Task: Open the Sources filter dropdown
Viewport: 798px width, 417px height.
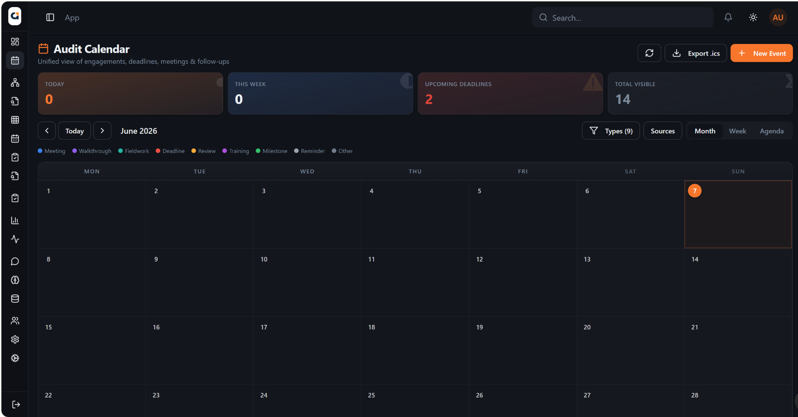Action: coord(663,131)
